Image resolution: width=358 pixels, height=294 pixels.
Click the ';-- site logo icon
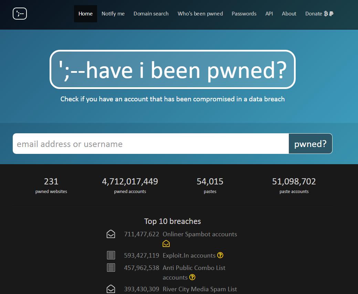[20, 13]
